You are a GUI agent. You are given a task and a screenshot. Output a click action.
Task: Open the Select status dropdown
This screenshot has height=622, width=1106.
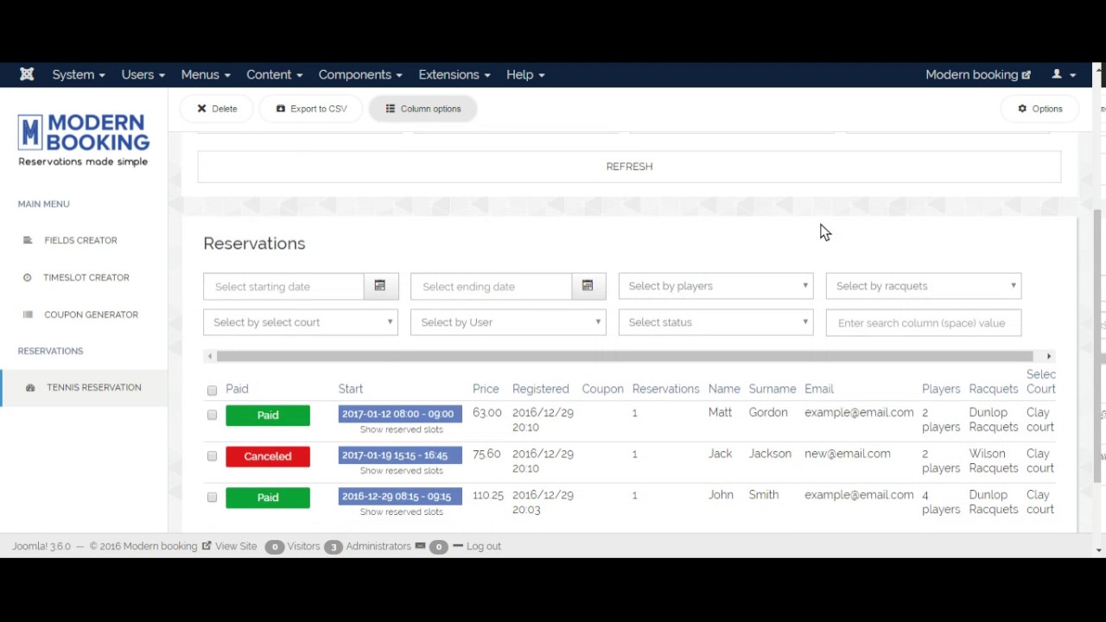tap(715, 322)
